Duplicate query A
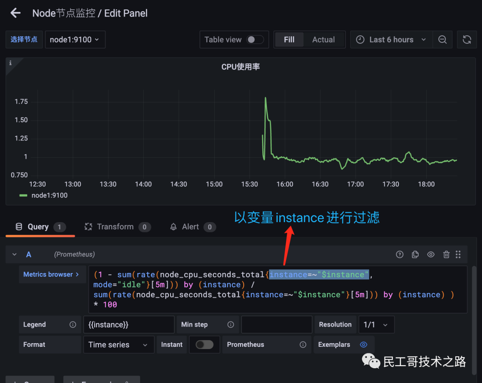This screenshot has width=482, height=383. [416, 254]
